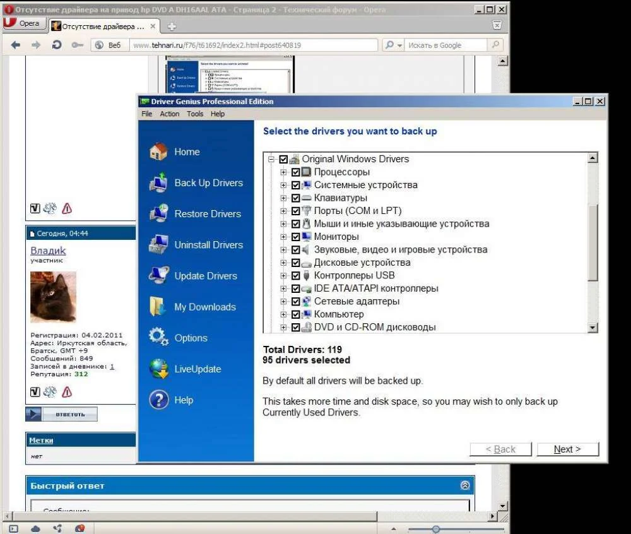Uncheck the Original Windows Drivers checkbox

[283, 160]
